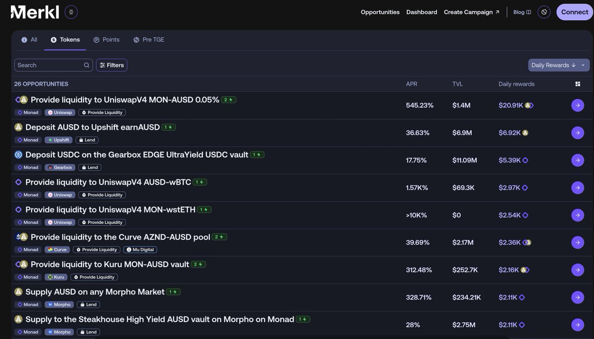This screenshot has height=339, width=594.
Task: Open the Daily Rewards sort dropdown
Action: (x=559, y=65)
